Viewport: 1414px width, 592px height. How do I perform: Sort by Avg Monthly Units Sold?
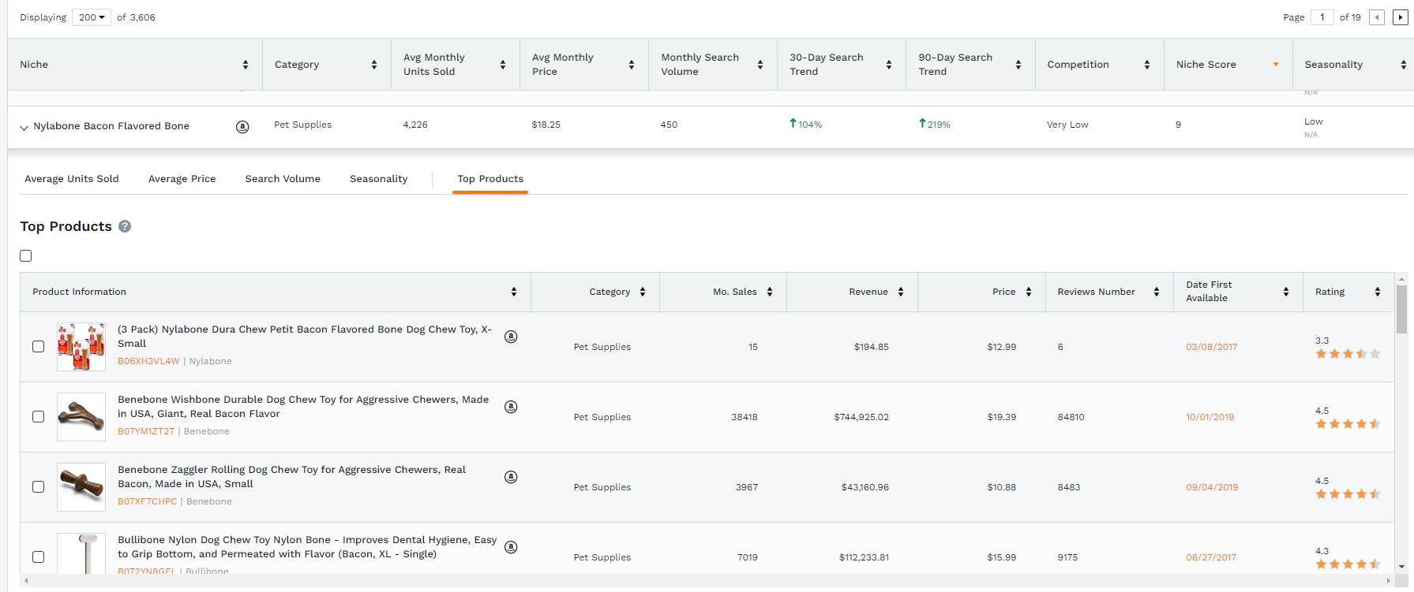[x=503, y=65]
